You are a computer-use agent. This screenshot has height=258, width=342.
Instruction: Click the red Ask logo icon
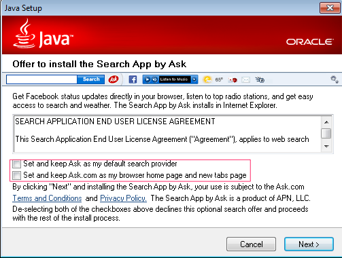coord(114,79)
